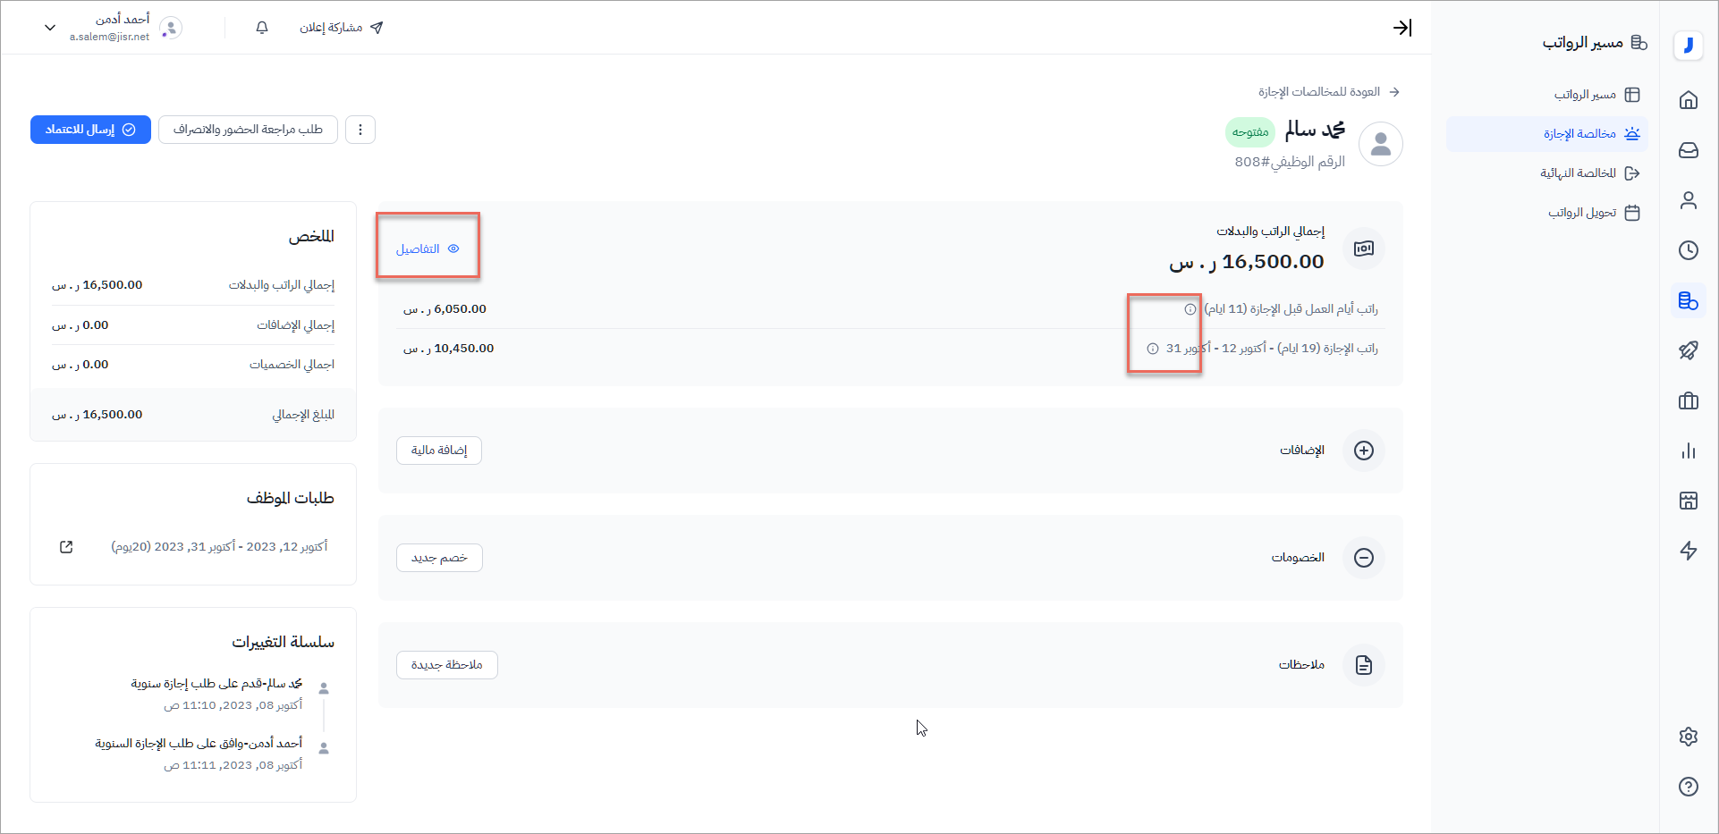The height and width of the screenshot is (834, 1719).
Task: Click the notification bell icon
Action: click(262, 28)
